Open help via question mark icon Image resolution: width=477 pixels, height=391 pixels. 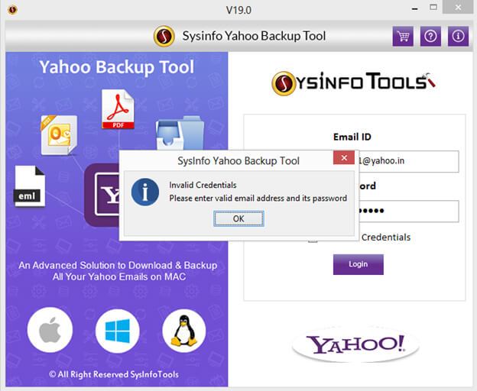(x=430, y=36)
